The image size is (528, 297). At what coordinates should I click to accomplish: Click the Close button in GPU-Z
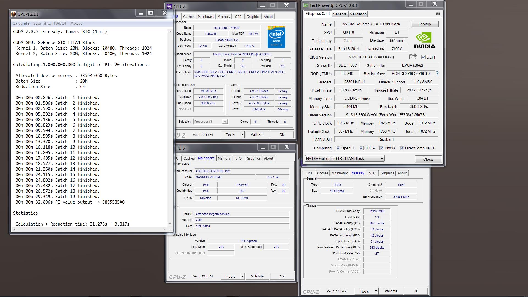[428, 159]
